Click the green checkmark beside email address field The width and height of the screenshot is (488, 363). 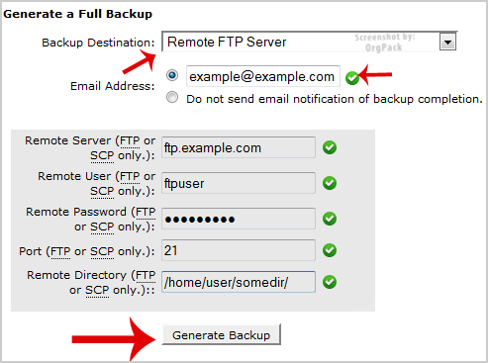click(352, 78)
